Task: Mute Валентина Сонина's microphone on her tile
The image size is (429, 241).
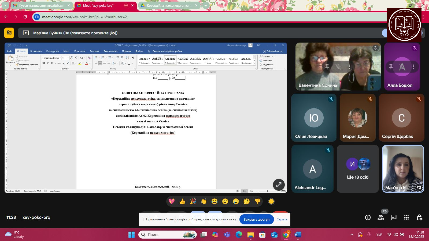Action: [338, 67]
